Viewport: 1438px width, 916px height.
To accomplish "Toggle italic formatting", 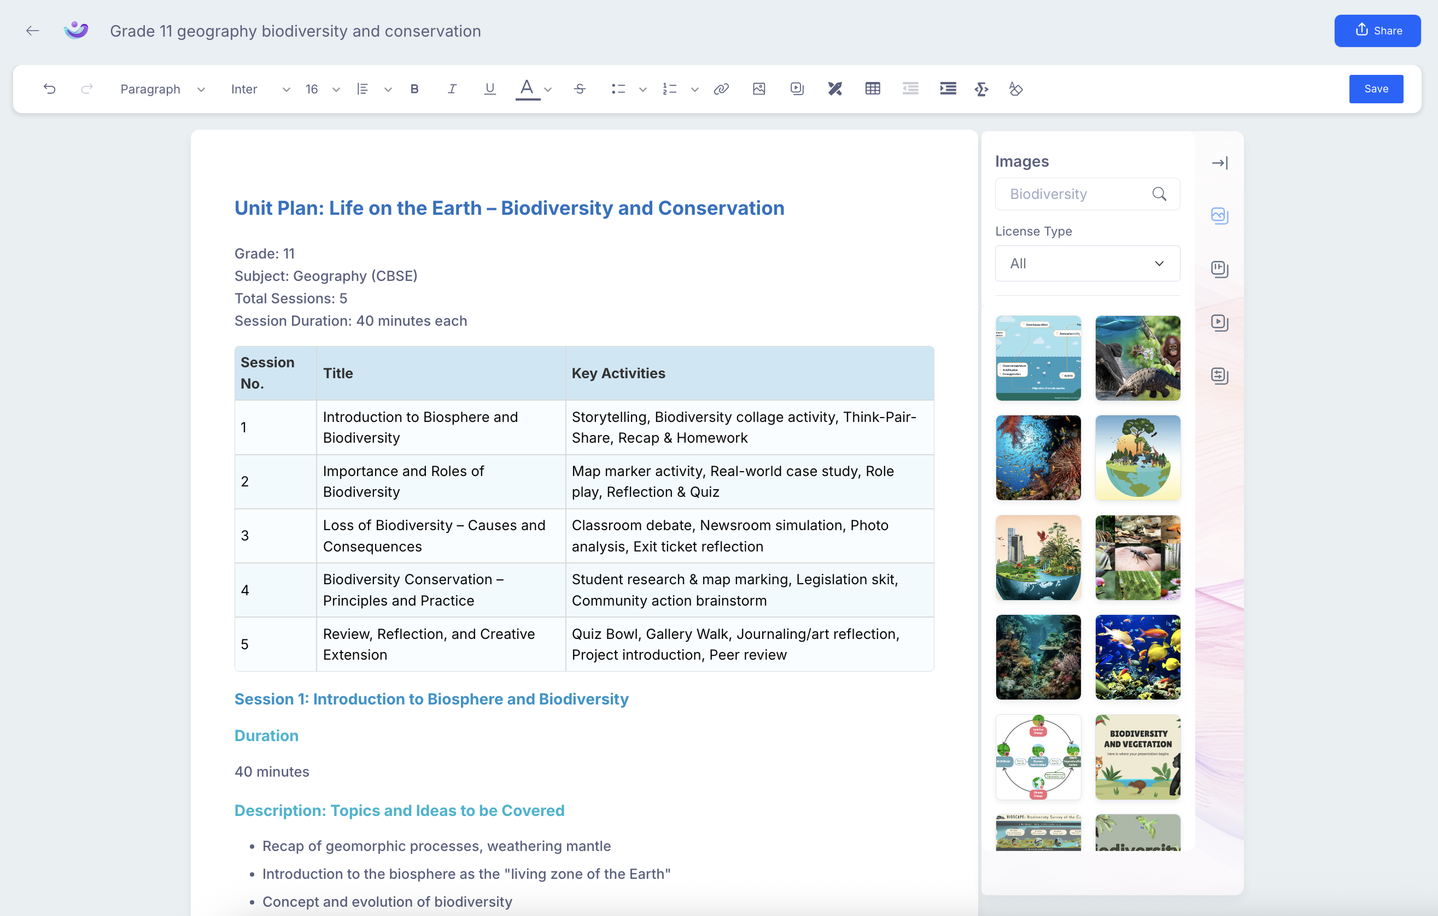I will click(452, 89).
